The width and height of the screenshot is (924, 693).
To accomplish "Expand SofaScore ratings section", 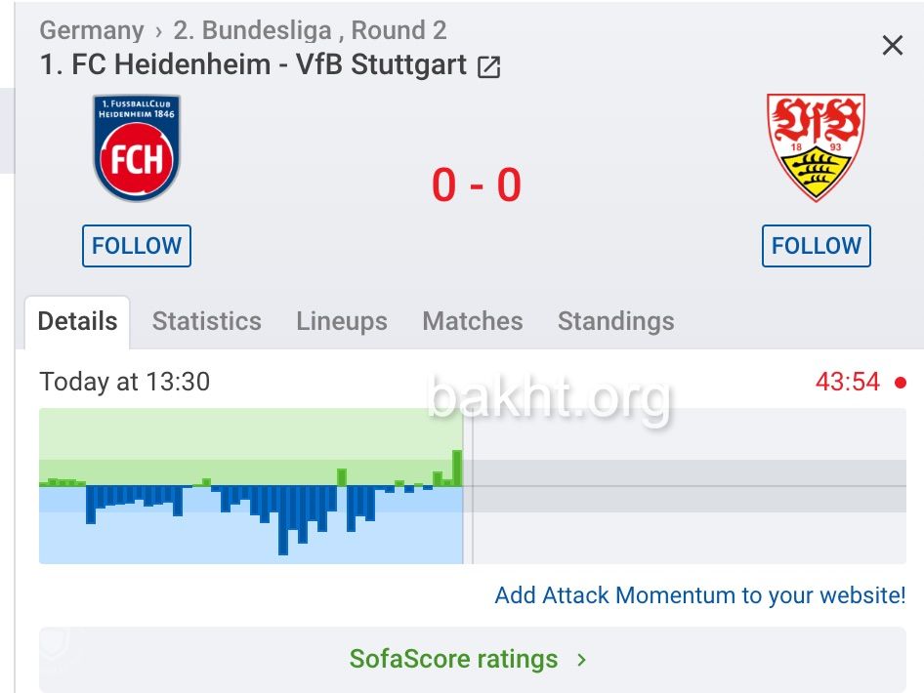I will tap(453, 659).
